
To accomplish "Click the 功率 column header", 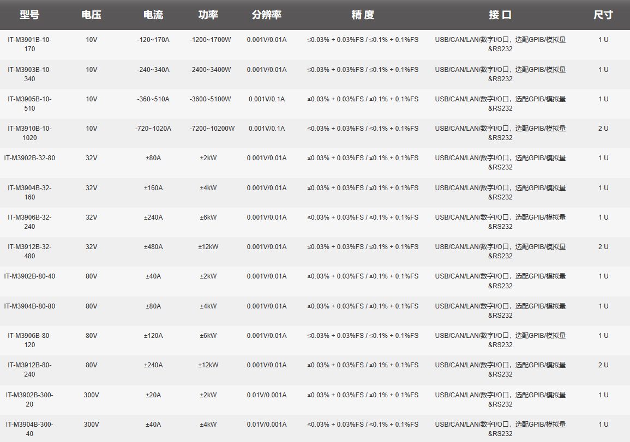I will tap(208, 15).
